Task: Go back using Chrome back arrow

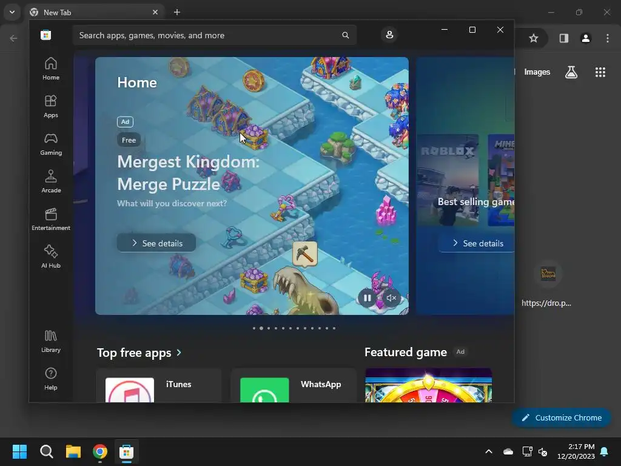Action: [x=13, y=38]
